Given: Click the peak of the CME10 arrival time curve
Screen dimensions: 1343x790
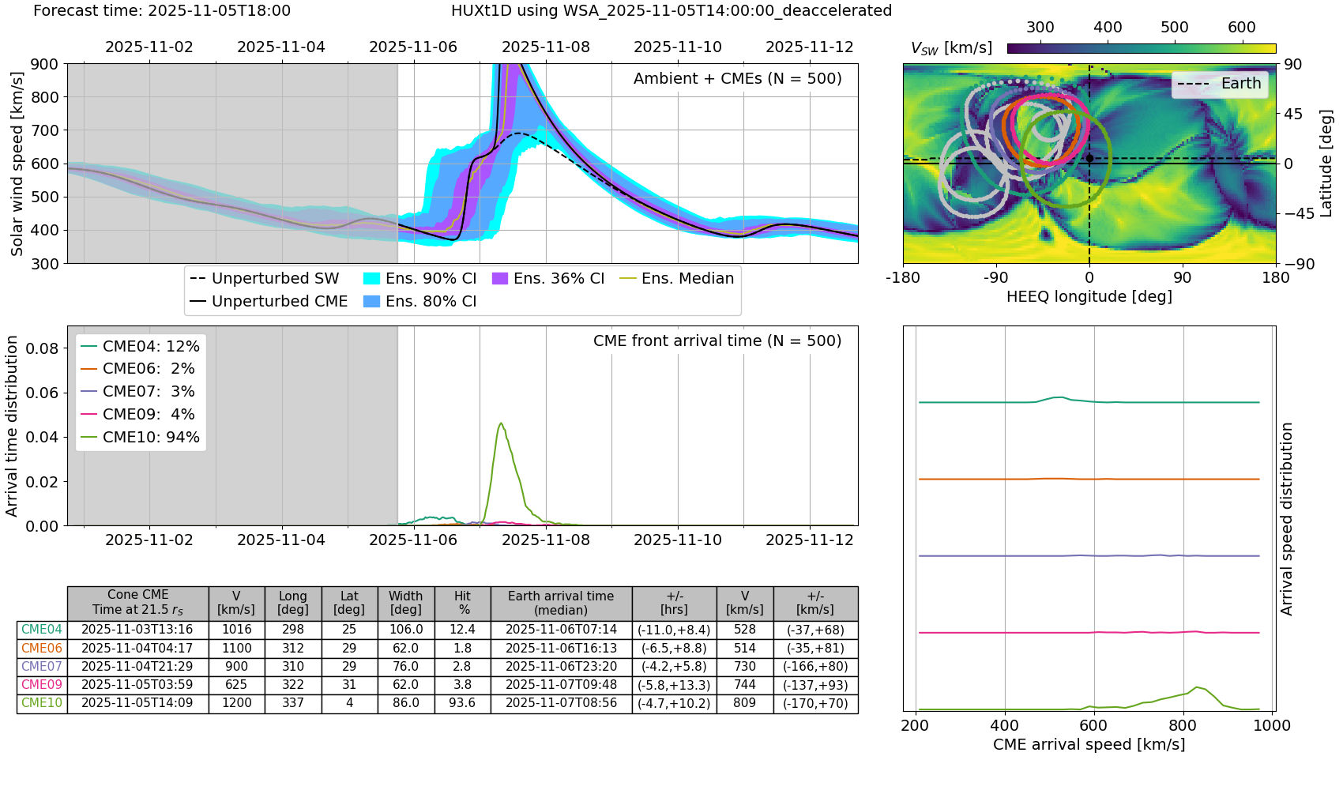Looking at the screenshot, I should (x=501, y=423).
